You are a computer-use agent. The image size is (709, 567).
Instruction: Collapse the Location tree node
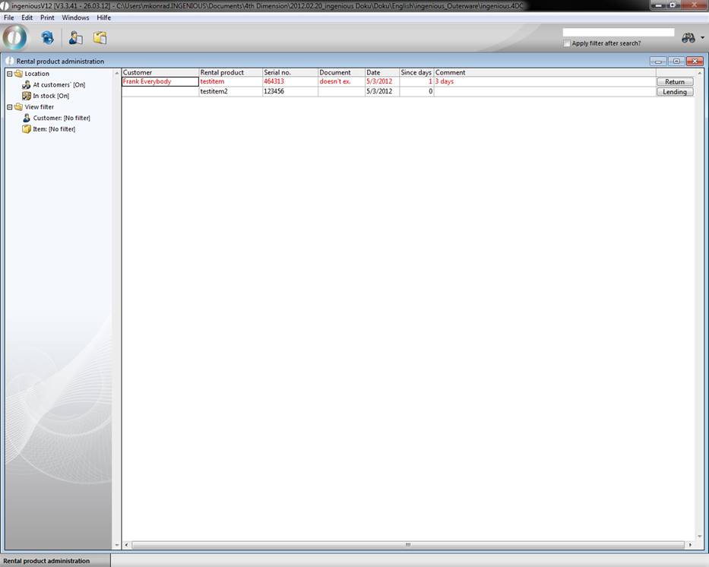(9, 74)
